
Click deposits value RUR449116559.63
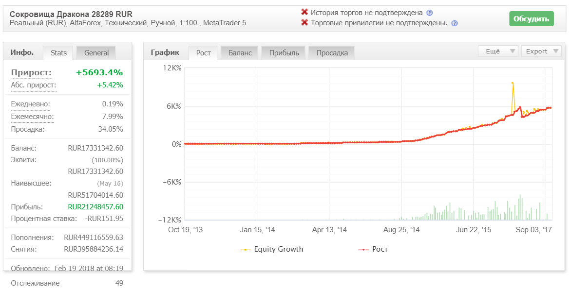click(x=94, y=238)
